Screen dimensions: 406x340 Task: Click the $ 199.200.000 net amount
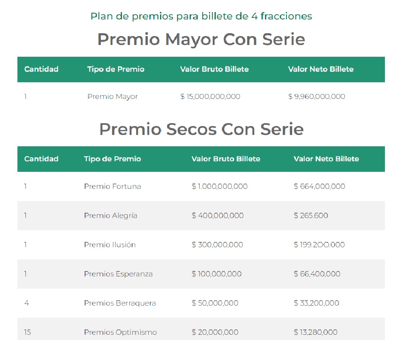(x=319, y=245)
